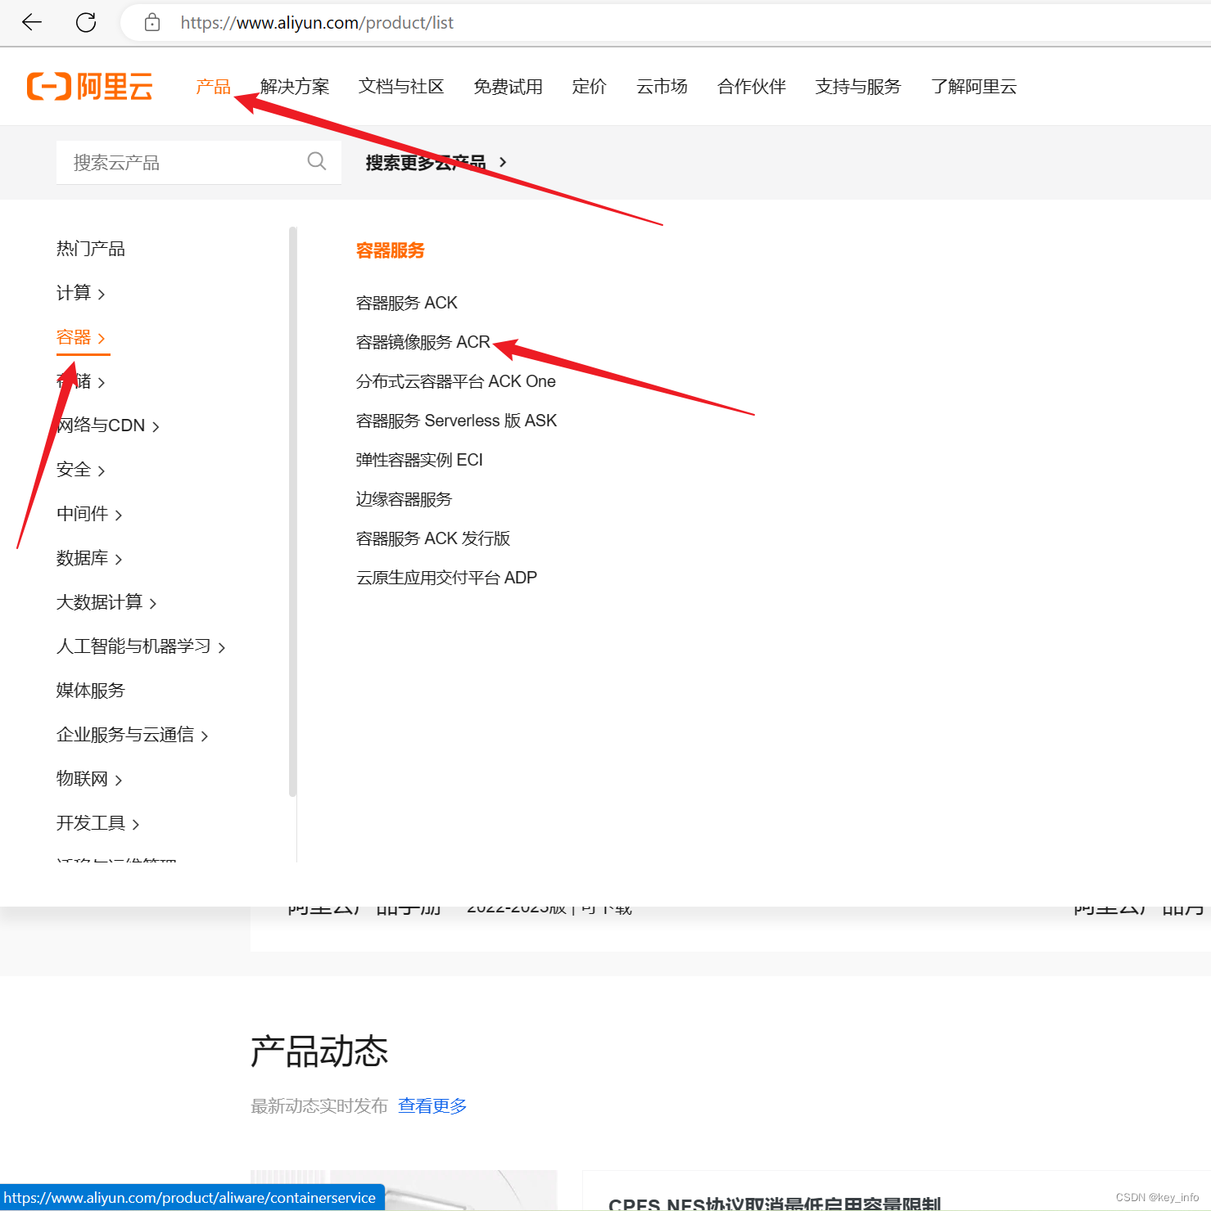The width and height of the screenshot is (1211, 1211).
Task: Open the 产品 menu
Action: (x=214, y=87)
